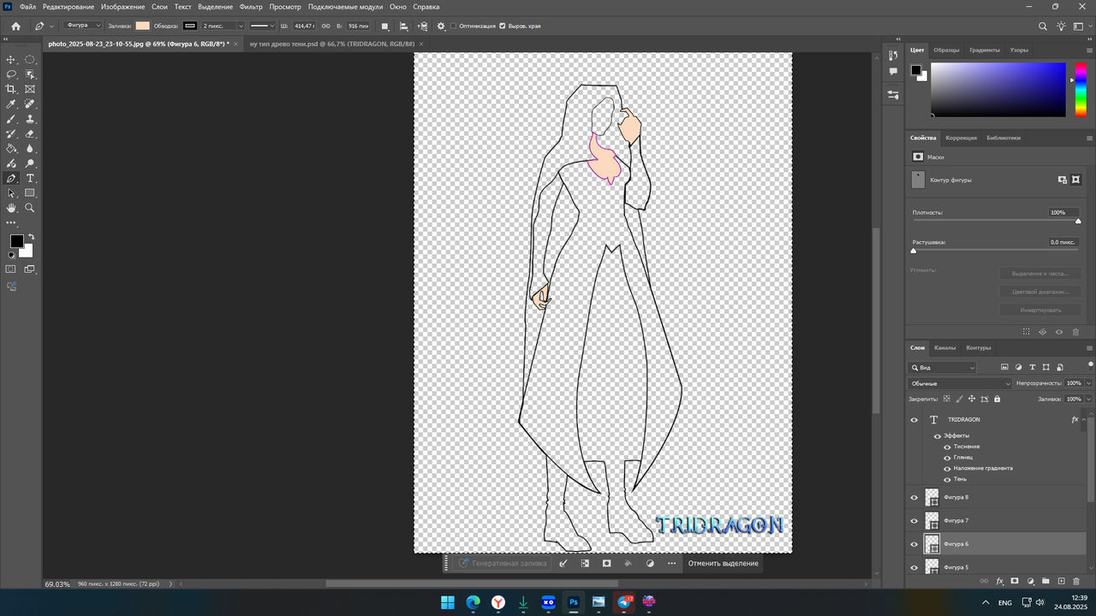The height and width of the screenshot is (616, 1096).
Task: Click the Фигура 5 layer name
Action: 956,567
